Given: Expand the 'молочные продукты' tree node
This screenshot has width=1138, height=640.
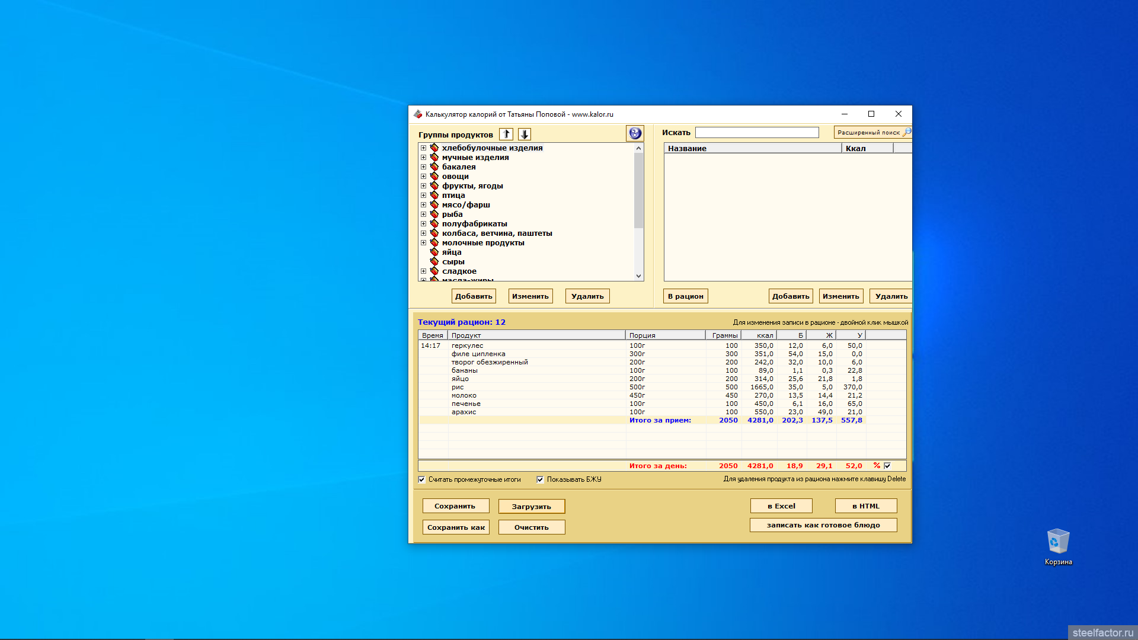Looking at the screenshot, I should pyautogui.click(x=423, y=243).
